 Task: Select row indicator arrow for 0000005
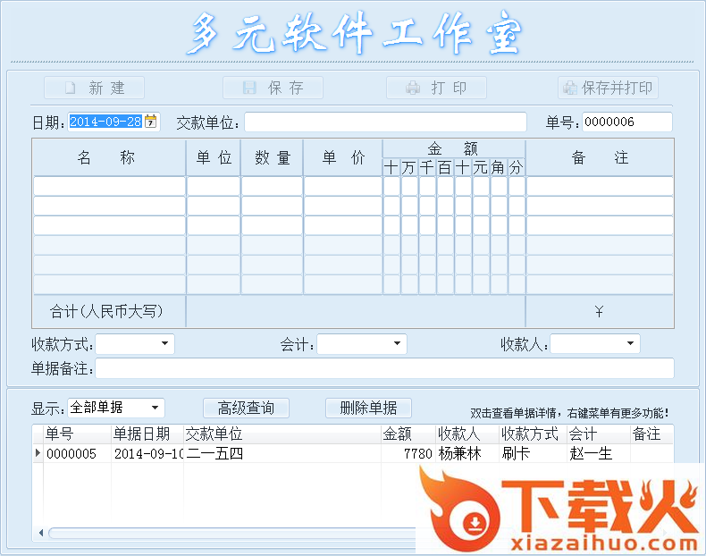tap(38, 453)
